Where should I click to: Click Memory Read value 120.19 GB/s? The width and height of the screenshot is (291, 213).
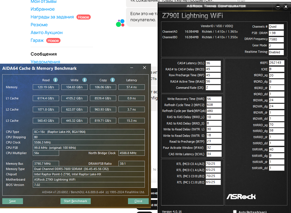click(x=46, y=87)
